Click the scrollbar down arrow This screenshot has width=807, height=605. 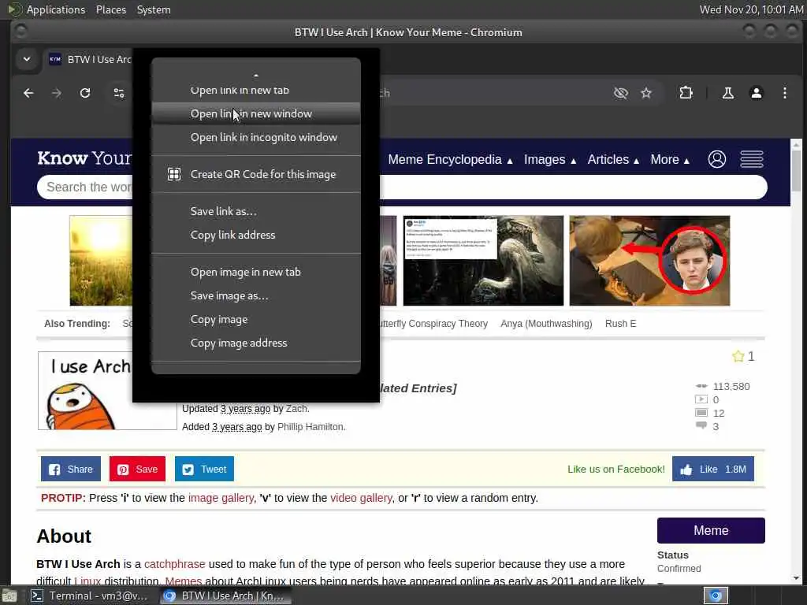796,578
